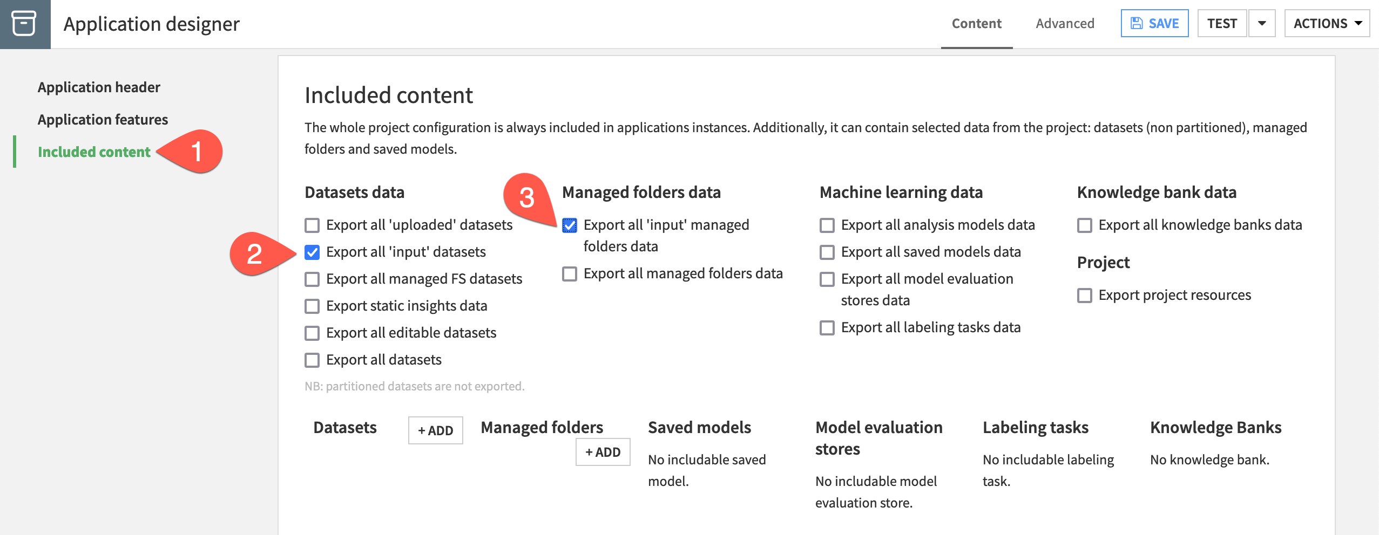Click the 'Managed folders data' heading
1379x535 pixels.
tap(641, 193)
